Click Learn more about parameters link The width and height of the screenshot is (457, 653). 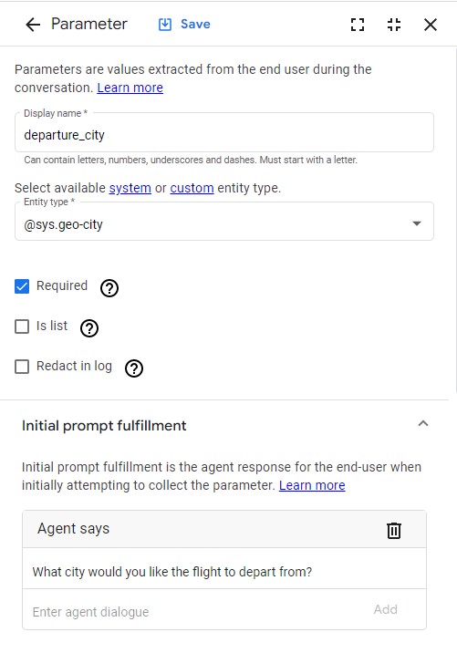(x=130, y=88)
